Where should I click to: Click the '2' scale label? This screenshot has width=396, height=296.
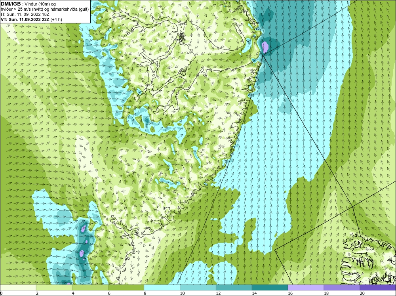point(37,293)
